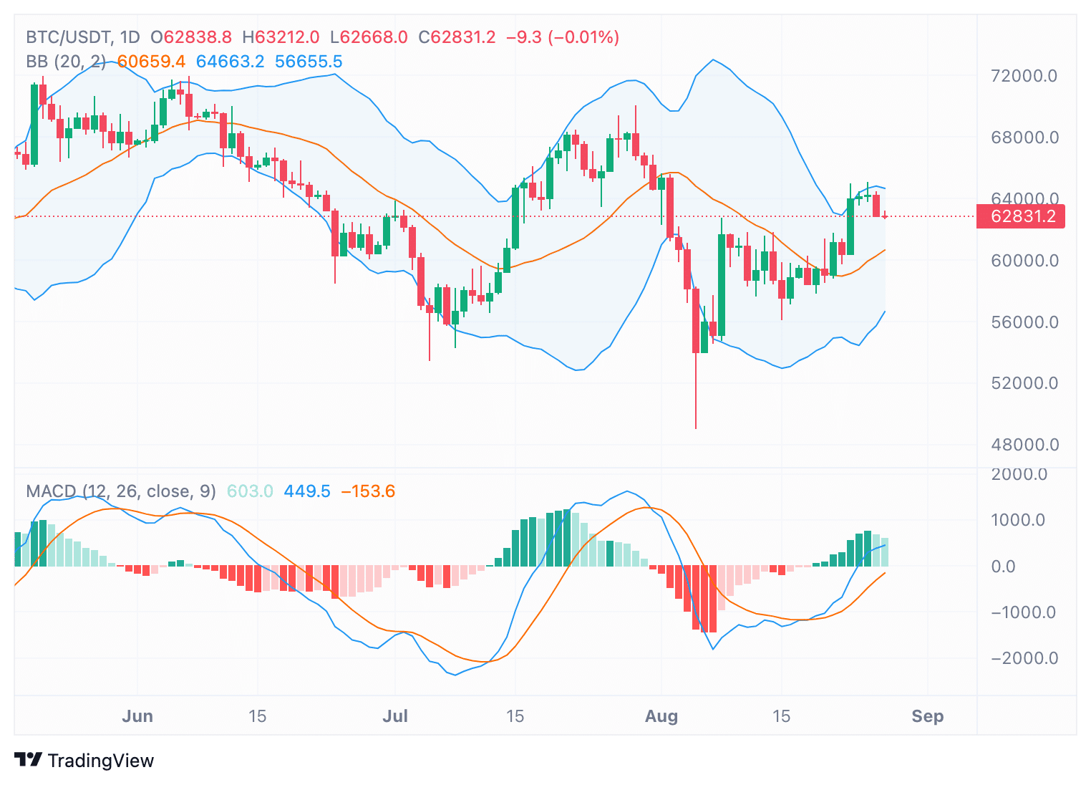Click the 48000.0 price axis label

click(x=1024, y=445)
